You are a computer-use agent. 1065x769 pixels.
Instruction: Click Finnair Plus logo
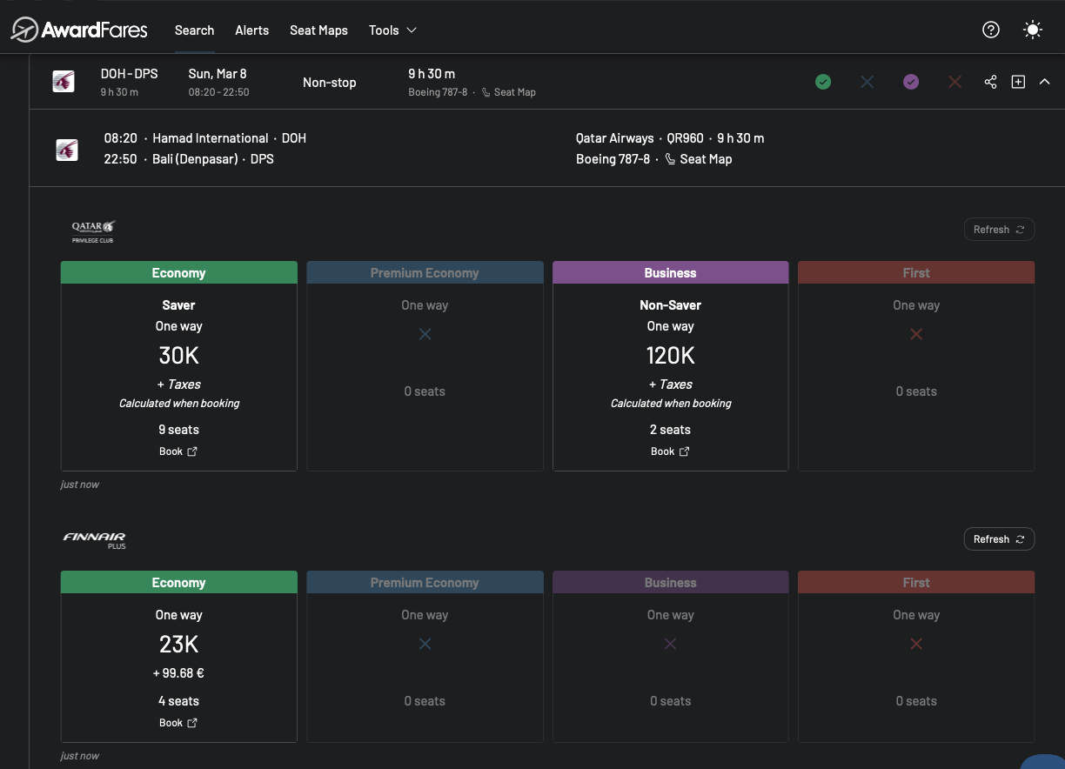point(95,540)
